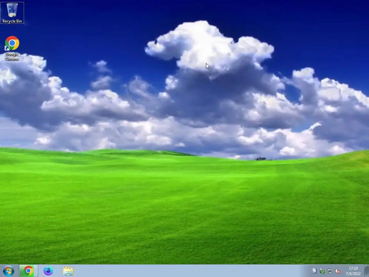Launch Firefox from the taskbar
This screenshot has height=277, width=369.
pyautogui.click(x=48, y=271)
